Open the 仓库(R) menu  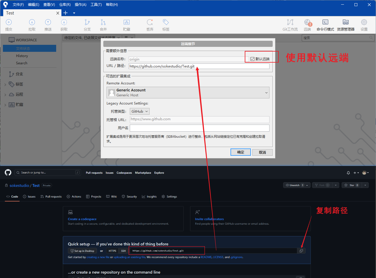(x=64, y=4)
